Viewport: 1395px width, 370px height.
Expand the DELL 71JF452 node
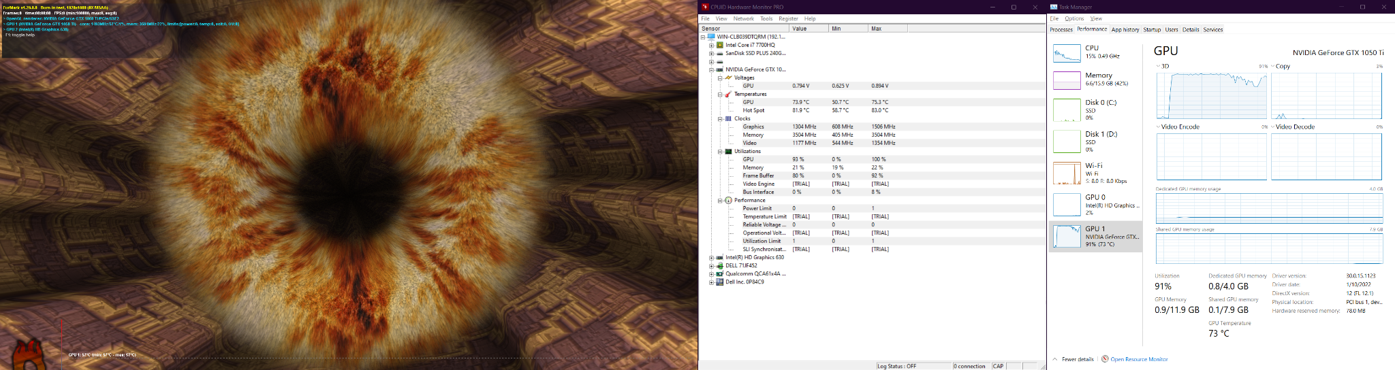coord(711,265)
